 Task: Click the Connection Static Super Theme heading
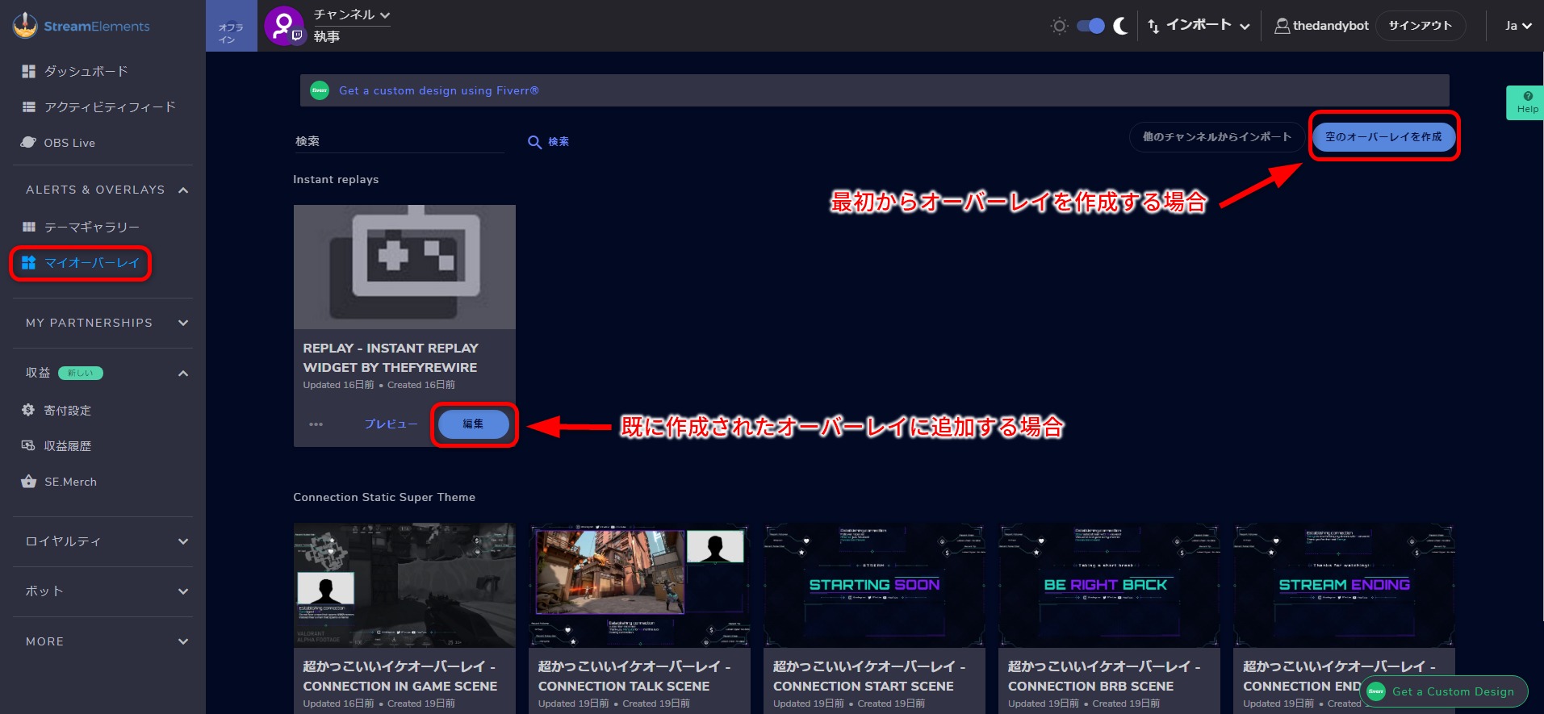tap(384, 497)
